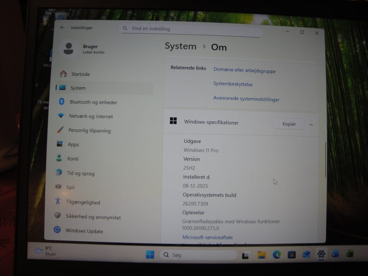Viewport: 368px width, 276px height.
Task: Click the vertical scrollbar in Om page
Action: 325,159
